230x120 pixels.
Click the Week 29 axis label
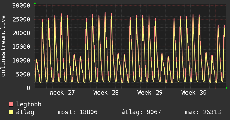point(150,93)
